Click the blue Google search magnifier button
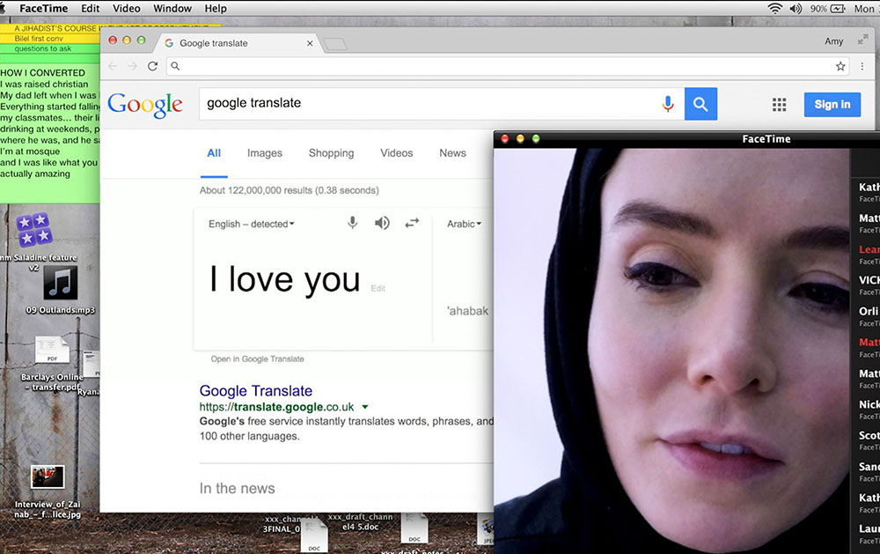The width and height of the screenshot is (880, 554). coord(700,104)
